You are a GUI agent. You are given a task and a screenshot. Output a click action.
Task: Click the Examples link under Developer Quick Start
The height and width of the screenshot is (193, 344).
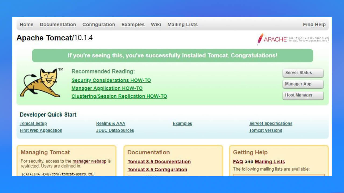[182, 124]
